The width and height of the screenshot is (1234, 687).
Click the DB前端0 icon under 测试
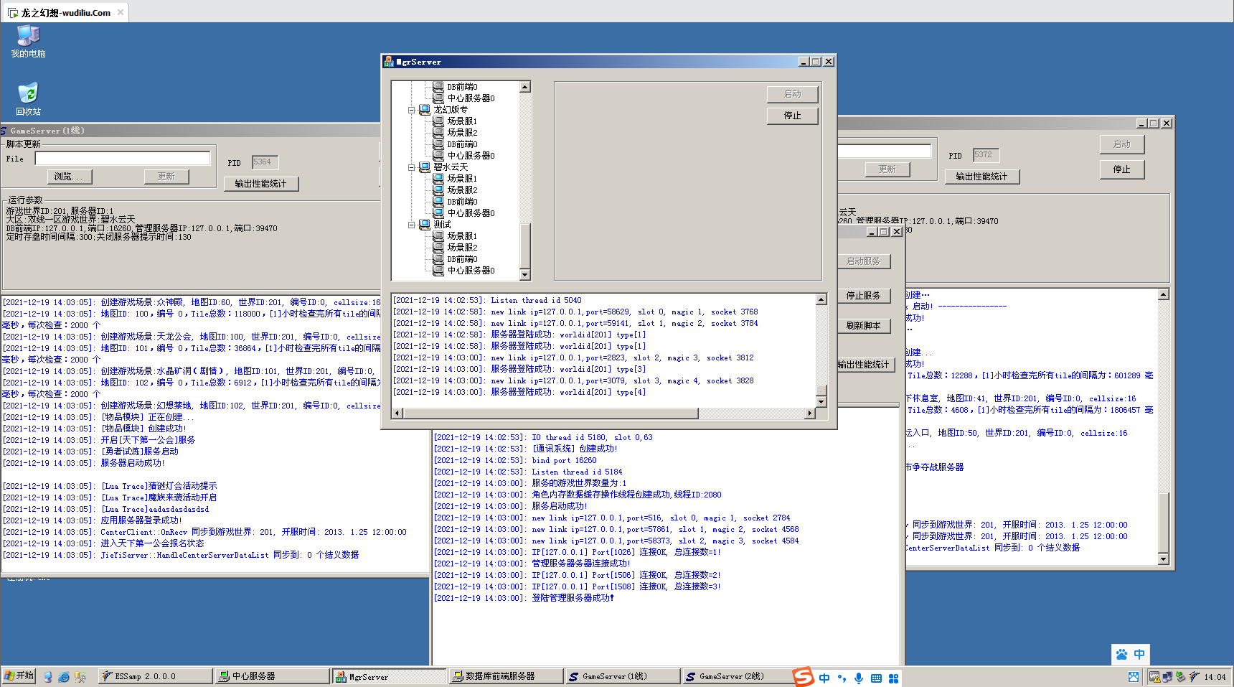(438, 258)
